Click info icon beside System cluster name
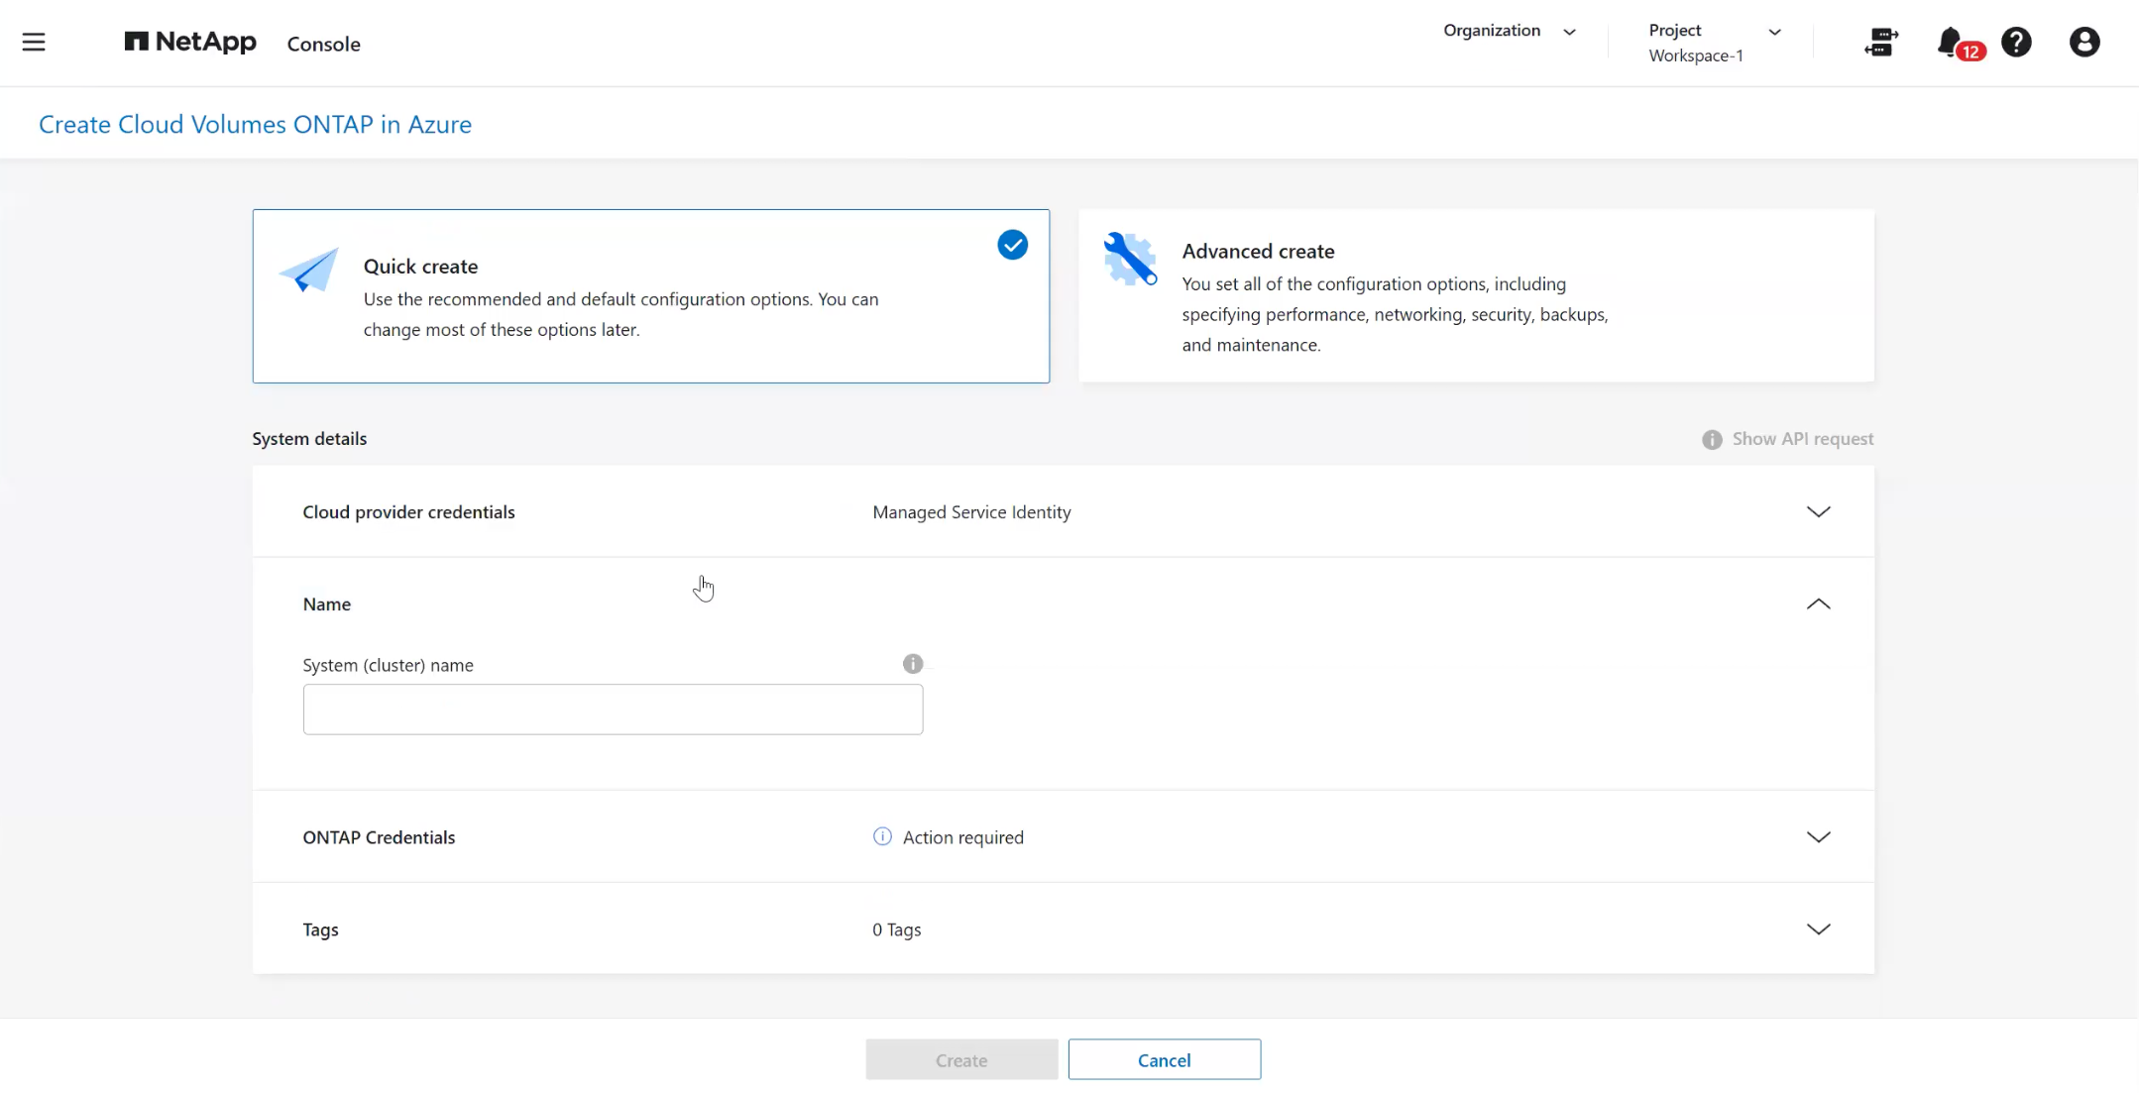Viewport: 2139px width, 1093px height. click(x=913, y=664)
